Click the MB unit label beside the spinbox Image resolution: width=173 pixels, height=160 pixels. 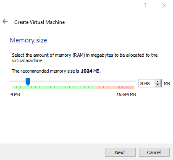coord(167,84)
